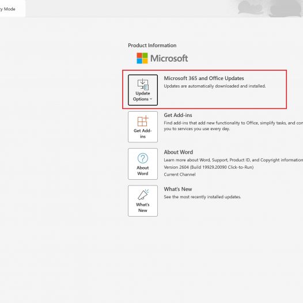Select the Product Information heading
The width and height of the screenshot is (303, 303).
[152, 46]
